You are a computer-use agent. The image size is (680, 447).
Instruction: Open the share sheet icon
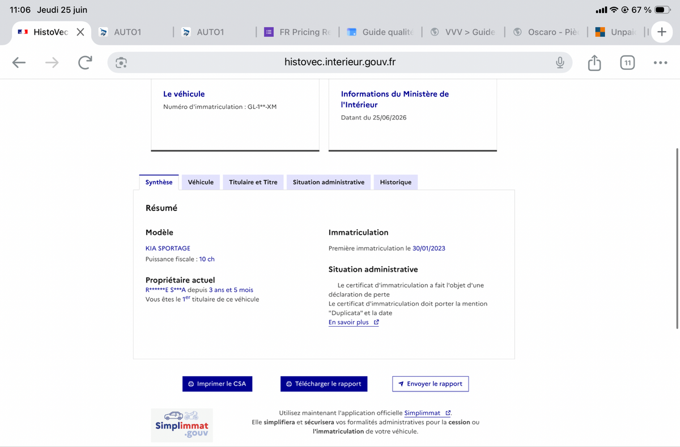[594, 62]
